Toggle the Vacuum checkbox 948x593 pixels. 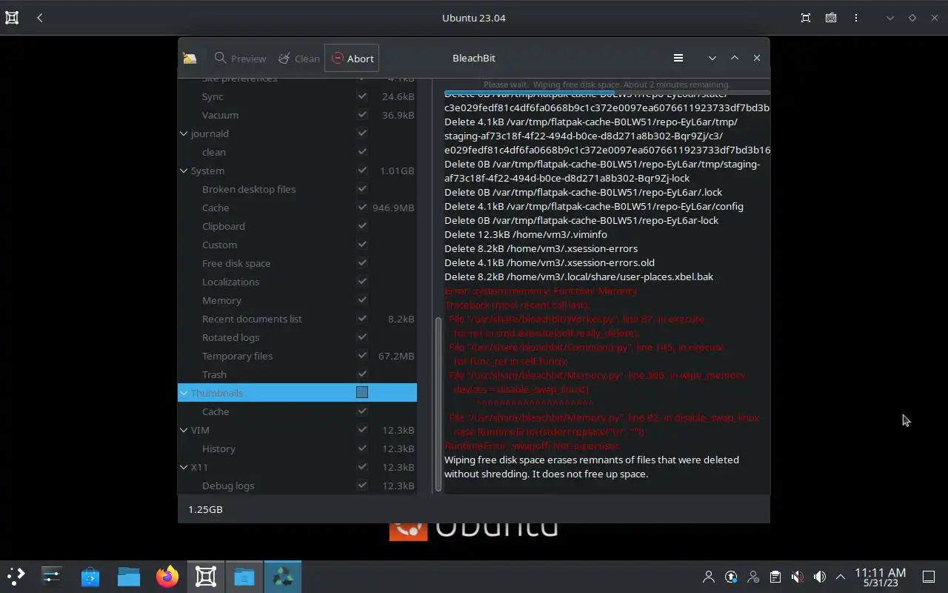(362, 115)
